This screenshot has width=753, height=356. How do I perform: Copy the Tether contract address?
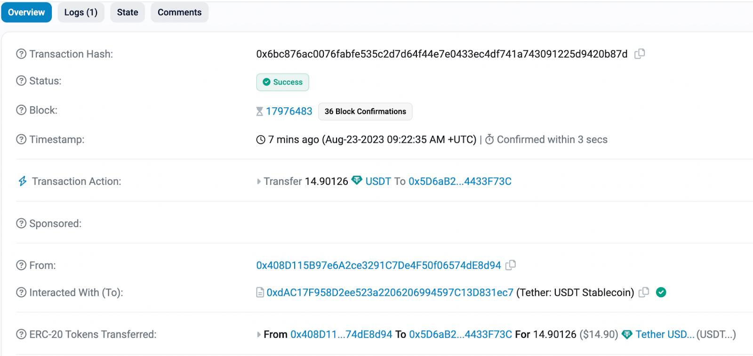click(643, 293)
